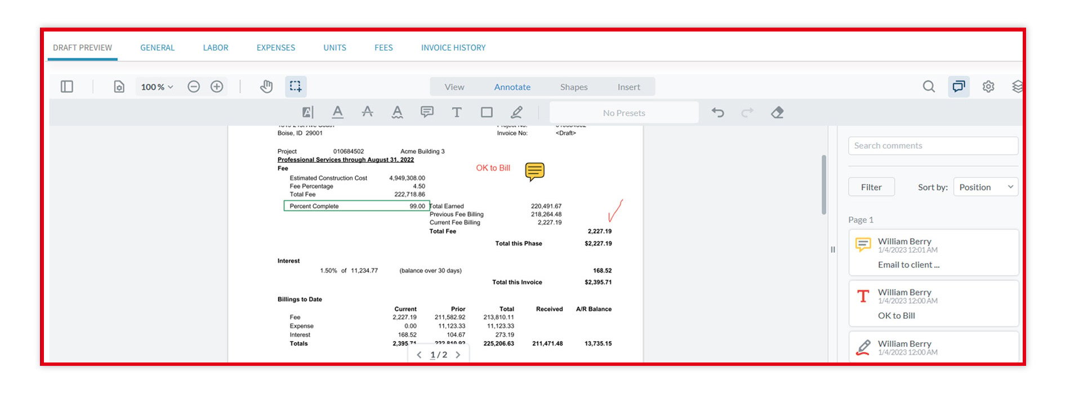Select the pan hand tool
The width and height of the screenshot is (1070, 394).
coord(266,87)
